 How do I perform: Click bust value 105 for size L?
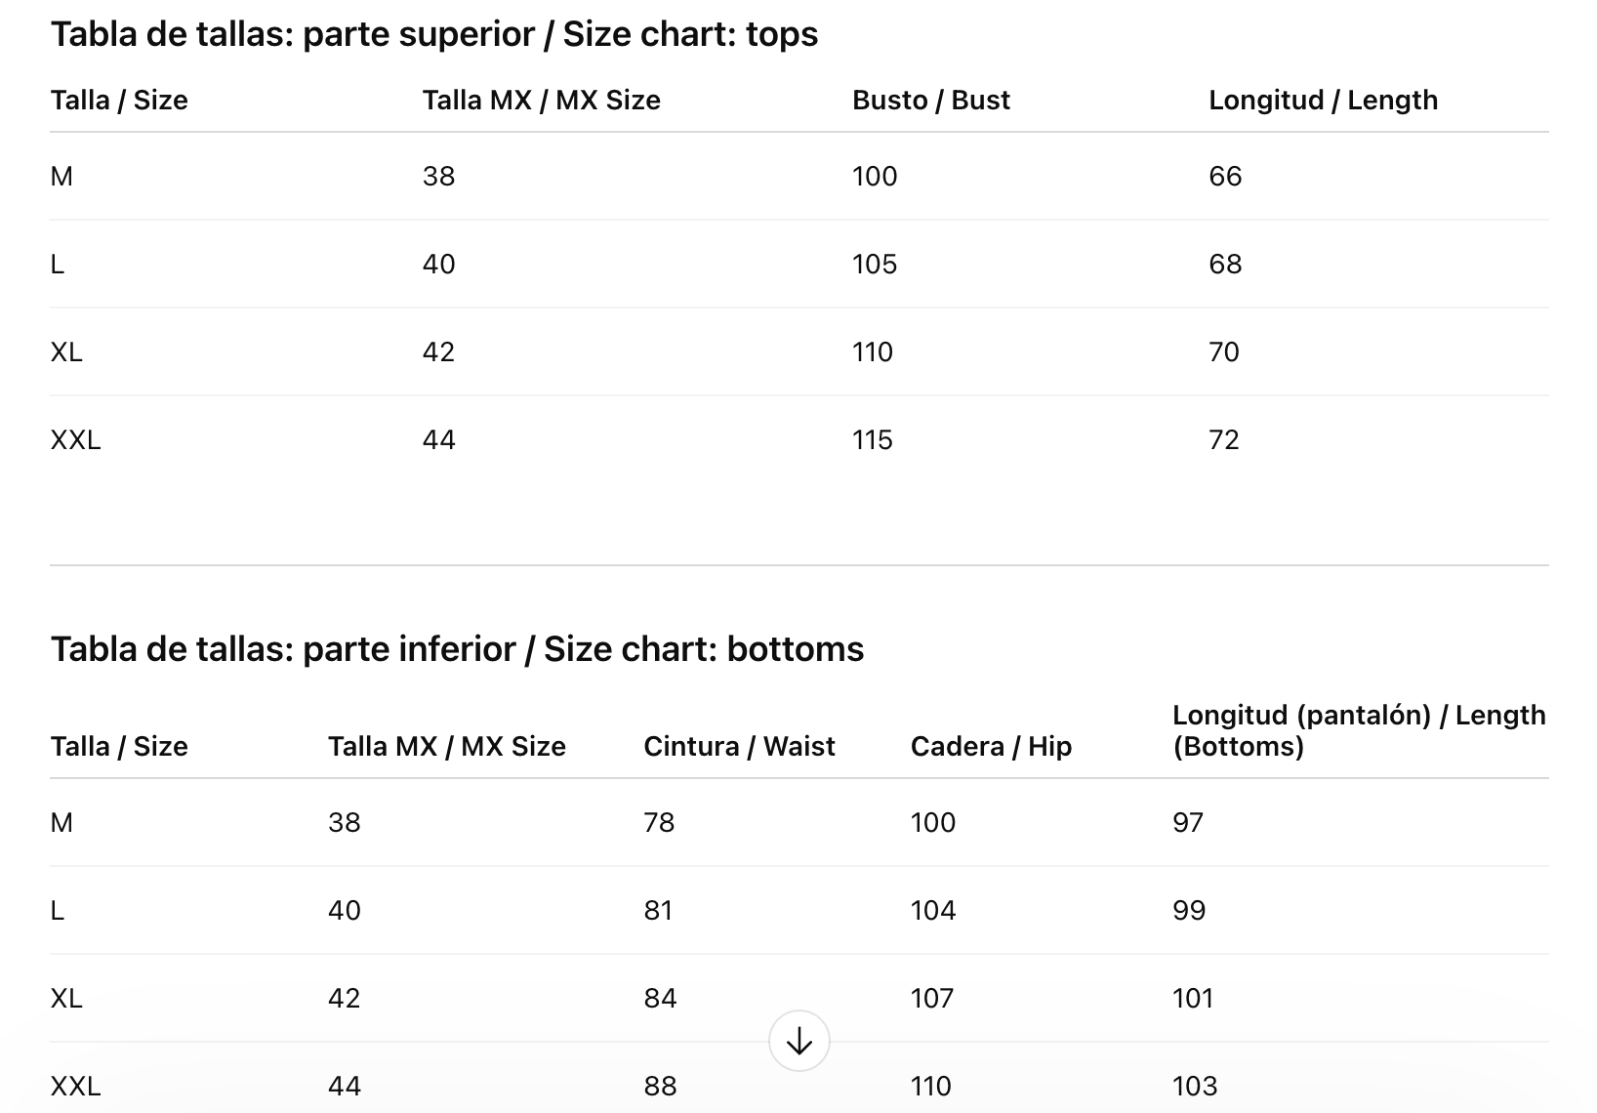(874, 265)
